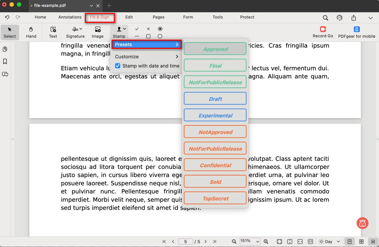Uncheck Stamp with date and time
The width and height of the screenshot is (379, 247).
[x=118, y=66]
